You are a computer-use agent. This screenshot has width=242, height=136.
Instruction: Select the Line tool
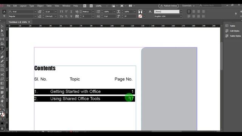(x=2, y=53)
